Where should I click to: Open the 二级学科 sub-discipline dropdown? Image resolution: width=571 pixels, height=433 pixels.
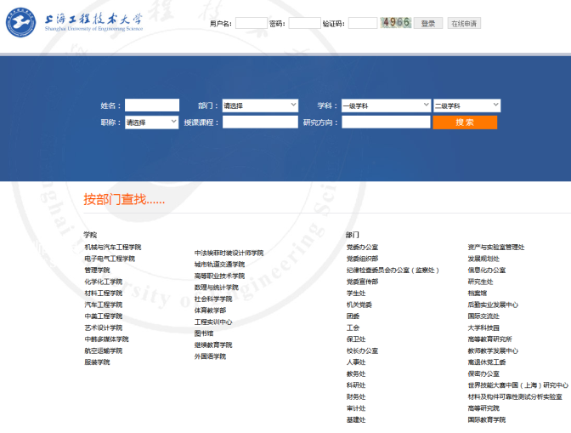[466, 105]
